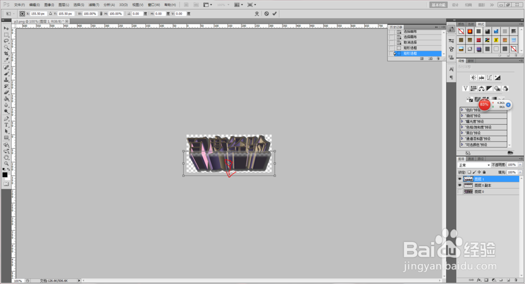
Task: Open the Character panel icon
Action: tap(451, 69)
